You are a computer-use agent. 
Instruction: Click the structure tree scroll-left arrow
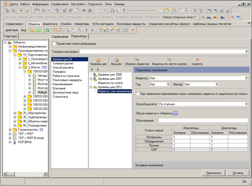pyautogui.click(x=5, y=174)
